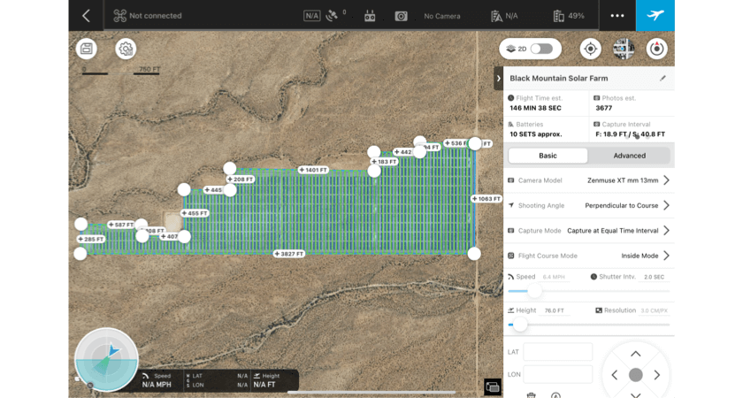Tap the back arrow icon
Viewport: 743px width, 398px height.
86,16
